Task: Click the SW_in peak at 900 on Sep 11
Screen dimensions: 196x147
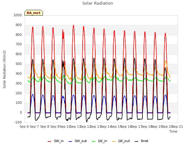Action: coord(73,25)
